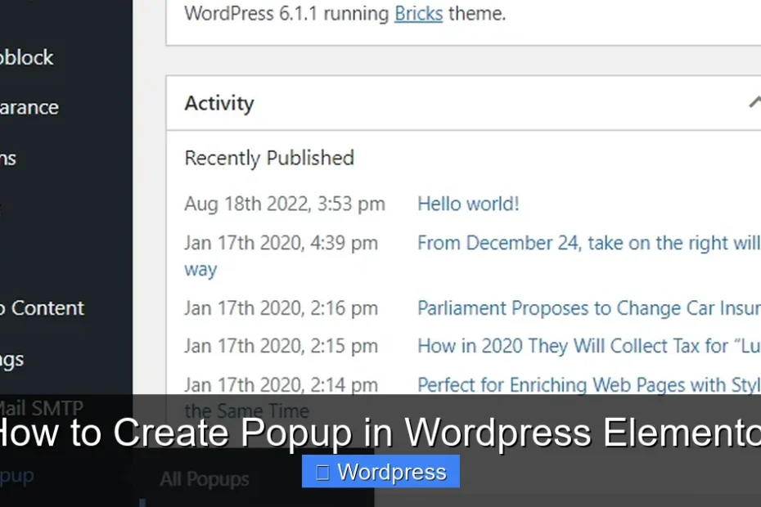Open the CoBlocks sidebar menu item

[x=27, y=57]
